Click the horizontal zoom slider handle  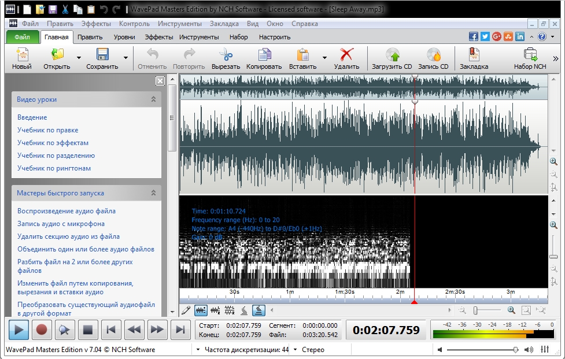pos(475,310)
